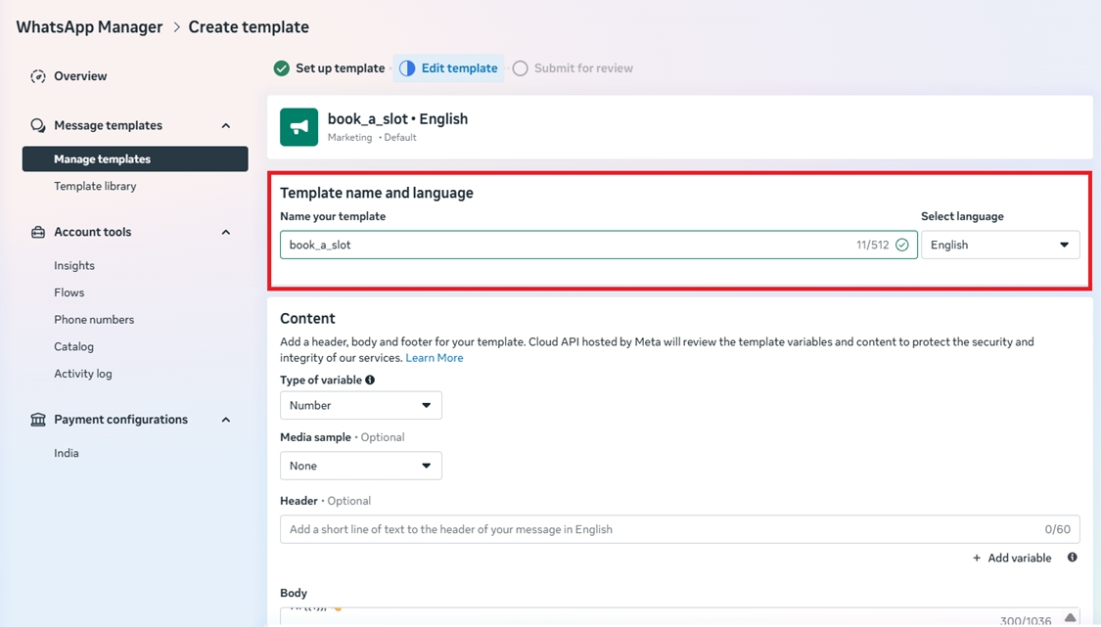Open the Media sample dropdown
The width and height of the screenshot is (1101, 627).
click(x=360, y=466)
